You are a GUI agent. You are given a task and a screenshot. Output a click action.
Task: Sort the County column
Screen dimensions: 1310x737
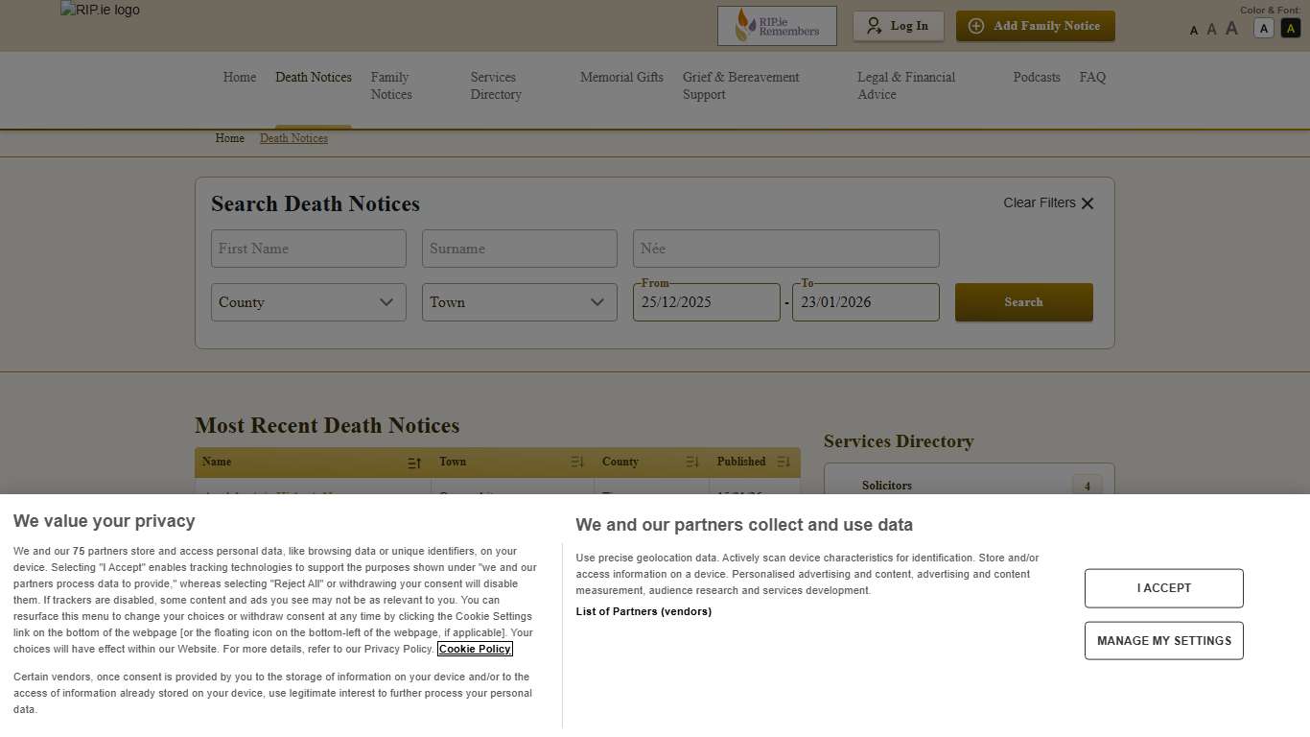(x=692, y=462)
